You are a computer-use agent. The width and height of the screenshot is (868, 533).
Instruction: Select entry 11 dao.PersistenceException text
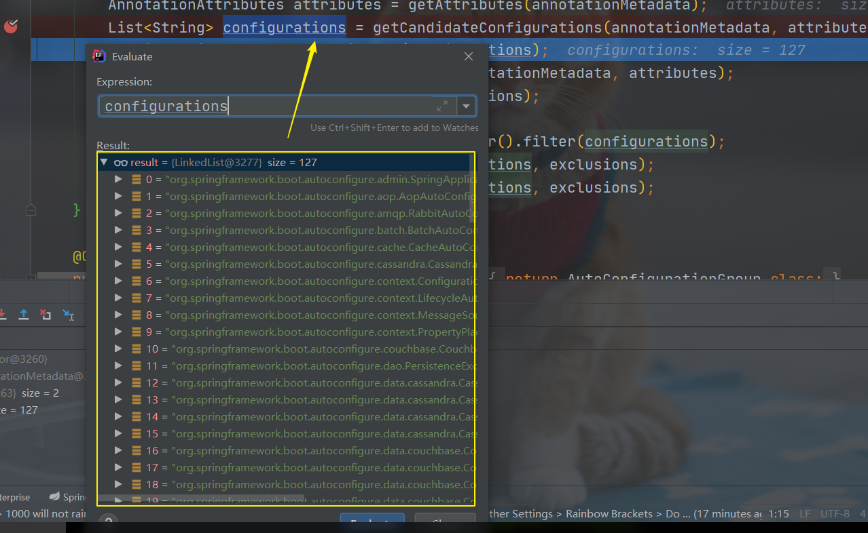324,366
